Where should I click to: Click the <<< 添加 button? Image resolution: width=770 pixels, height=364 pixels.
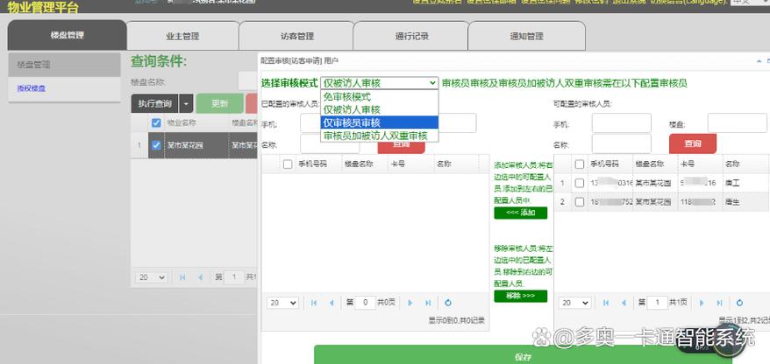click(521, 213)
